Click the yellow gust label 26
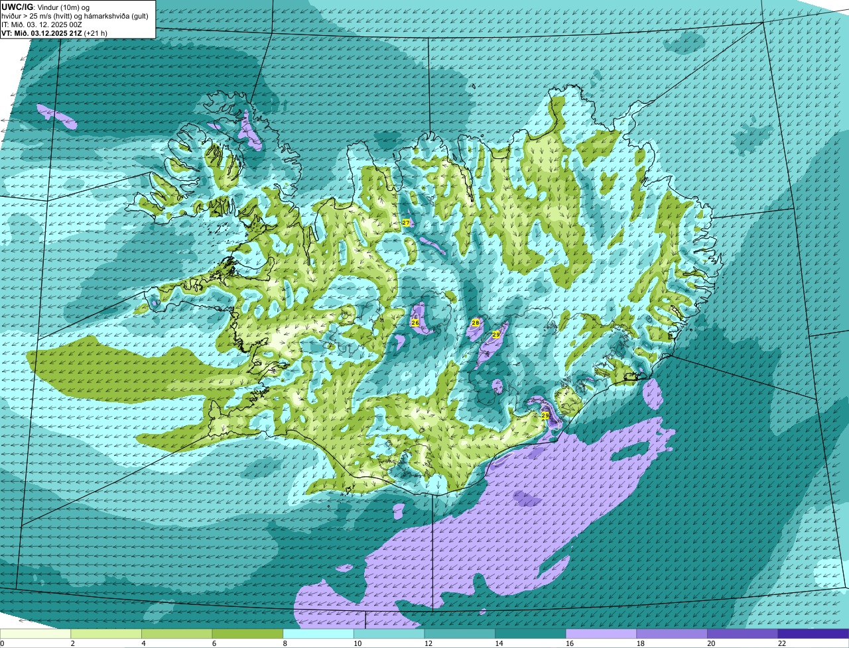 pos(415,323)
